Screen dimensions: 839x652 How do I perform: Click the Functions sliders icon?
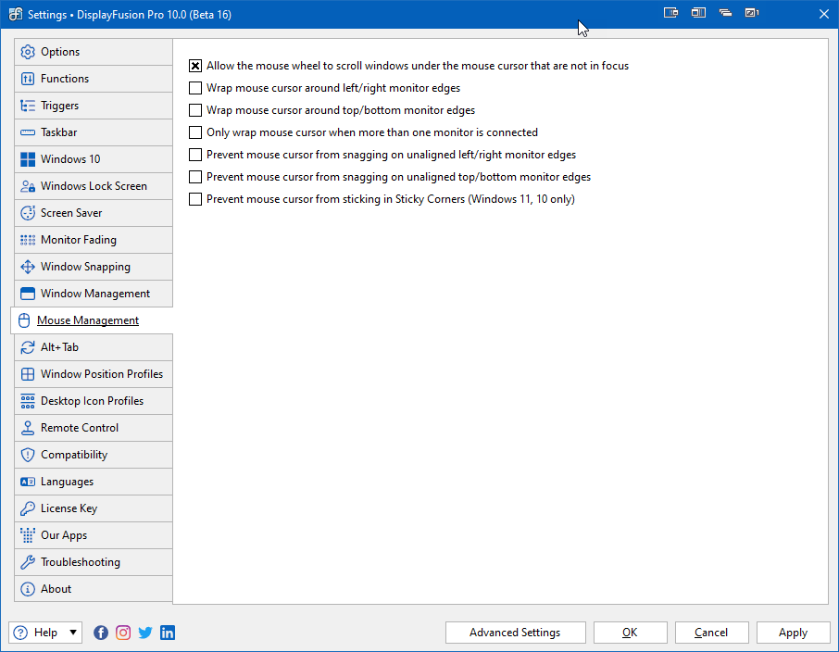(x=27, y=79)
